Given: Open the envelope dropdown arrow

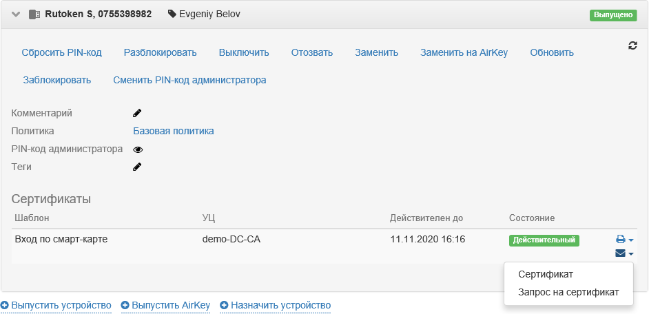Looking at the screenshot, I should tap(631, 254).
